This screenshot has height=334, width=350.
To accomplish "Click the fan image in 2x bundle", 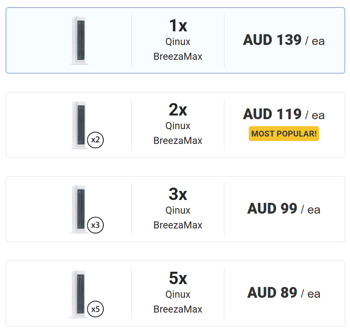I will [x=79, y=125].
